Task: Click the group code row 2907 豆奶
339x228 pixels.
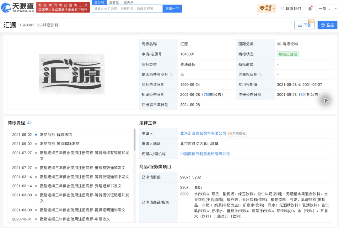Action: (191, 187)
